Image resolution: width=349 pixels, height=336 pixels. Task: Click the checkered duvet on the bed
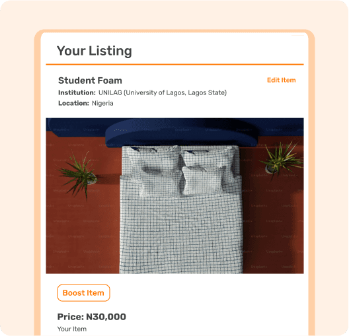coord(180,233)
